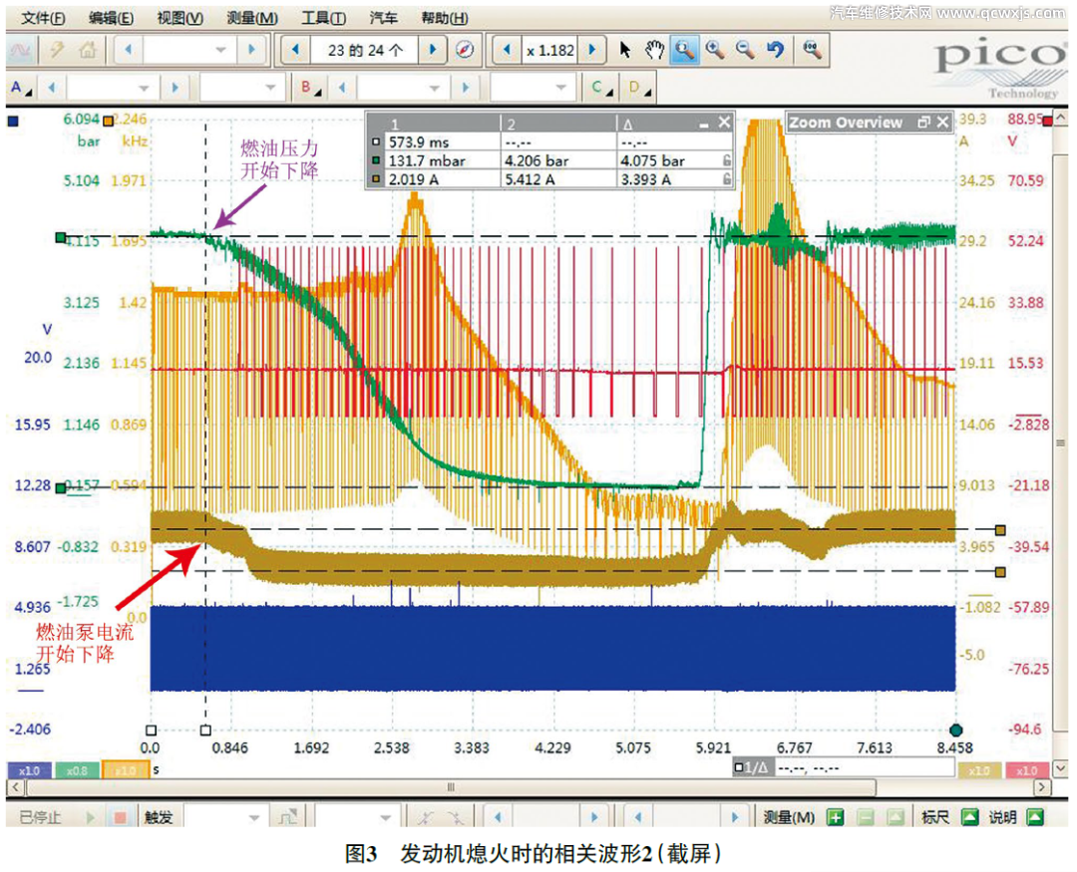
Task: Expand Channel B options dropdown
Action: click(311, 88)
